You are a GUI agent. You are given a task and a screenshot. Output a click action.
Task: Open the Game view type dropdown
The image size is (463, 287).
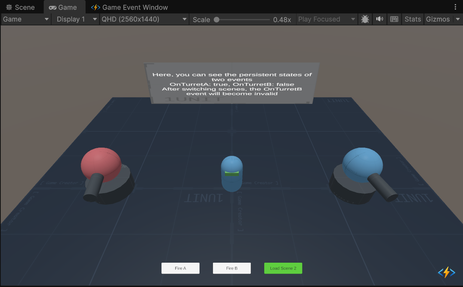pos(26,19)
